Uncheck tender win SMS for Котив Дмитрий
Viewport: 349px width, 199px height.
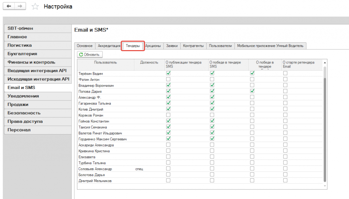click(x=212, y=109)
